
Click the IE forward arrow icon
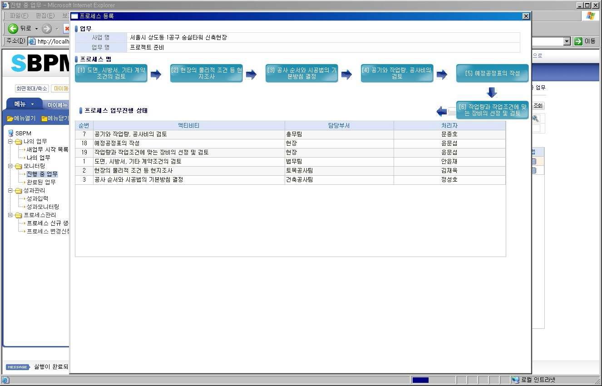coord(47,29)
